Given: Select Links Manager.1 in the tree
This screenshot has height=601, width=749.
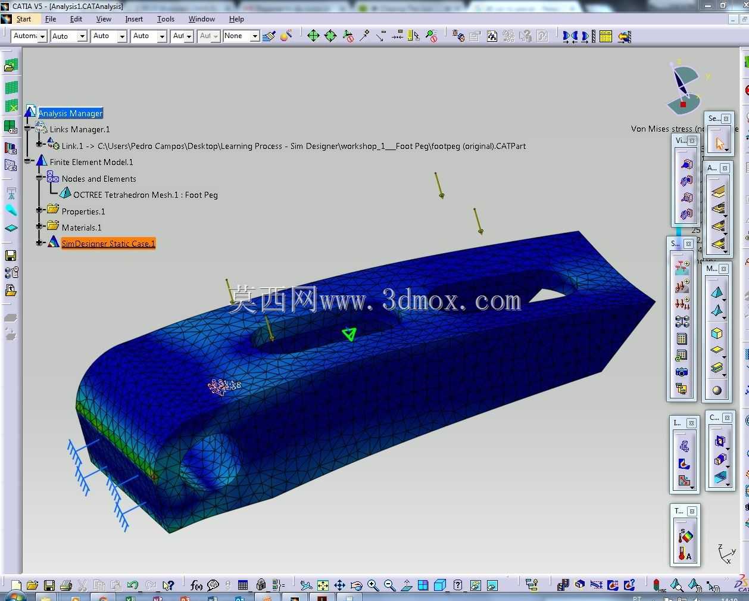Looking at the screenshot, I should click(x=80, y=129).
